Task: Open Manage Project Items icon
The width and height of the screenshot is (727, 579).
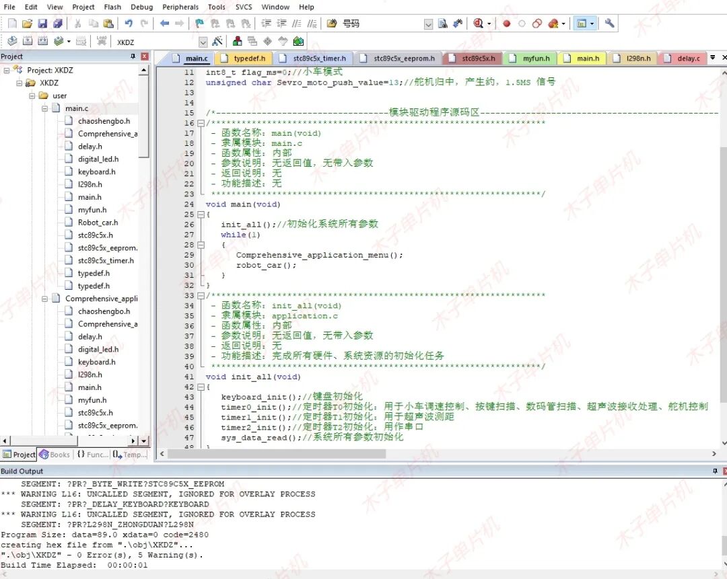Action: (x=237, y=41)
